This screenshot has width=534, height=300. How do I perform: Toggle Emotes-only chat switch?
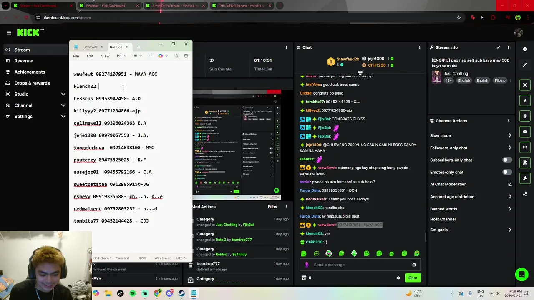[x=507, y=172]
